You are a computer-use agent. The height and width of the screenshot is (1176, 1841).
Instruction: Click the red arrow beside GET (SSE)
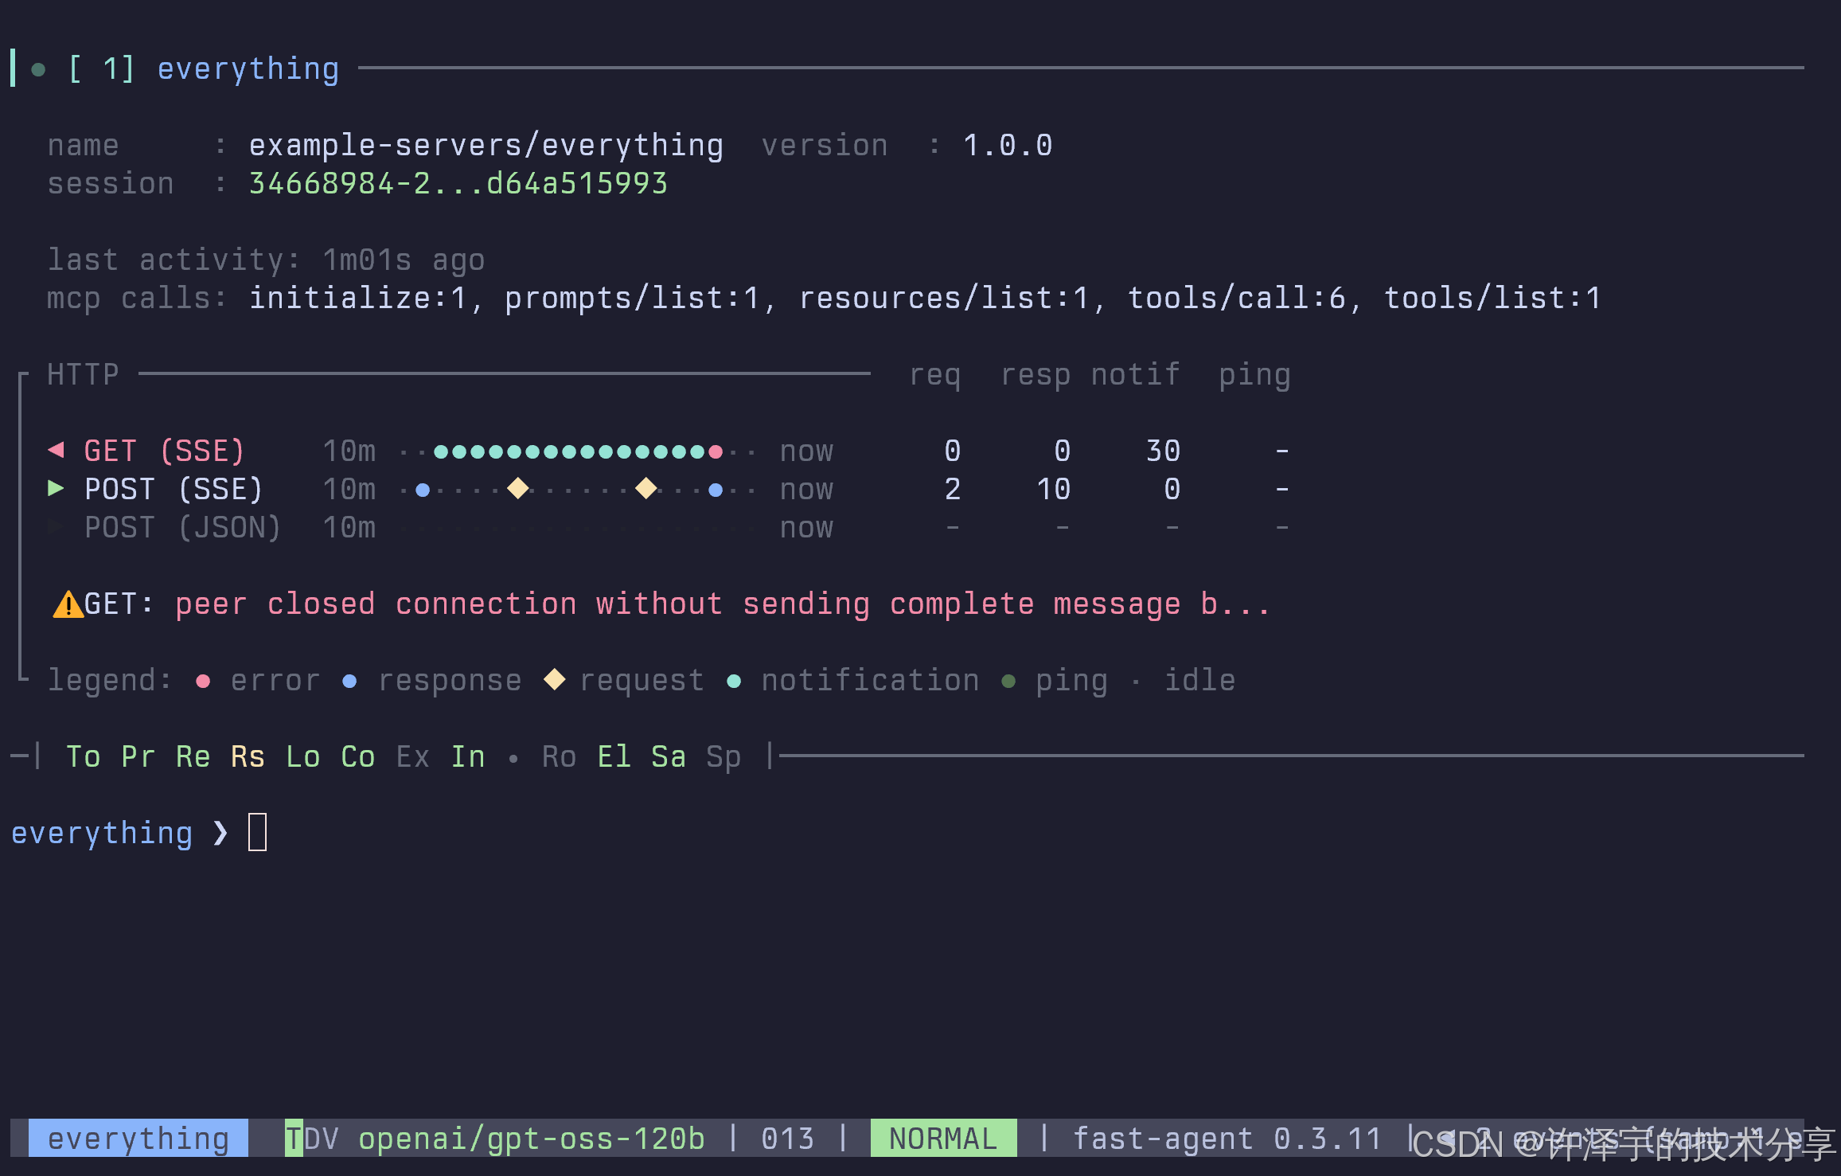(56, 450)
